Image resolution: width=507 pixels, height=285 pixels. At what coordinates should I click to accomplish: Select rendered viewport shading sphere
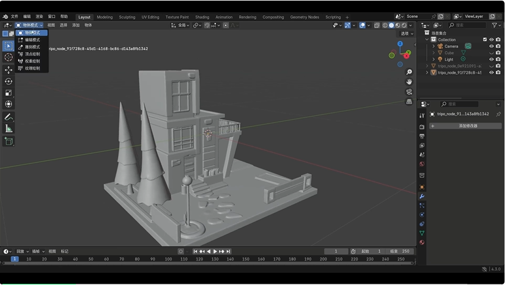click(404, 25)
